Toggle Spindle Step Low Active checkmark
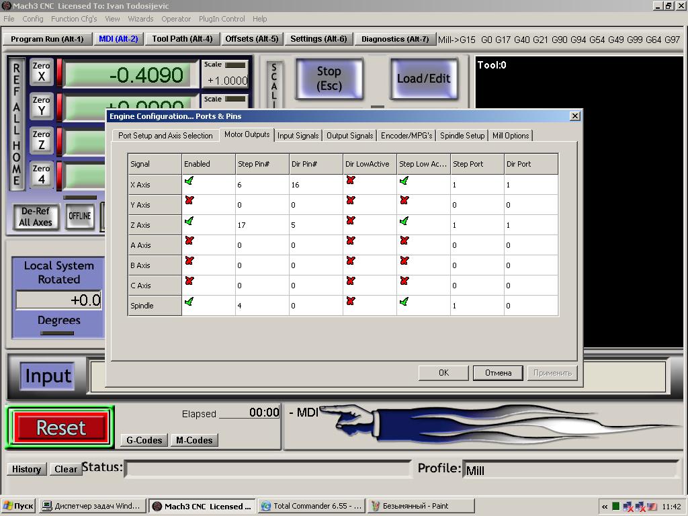This screenshot has width=688, height=516. pyautogui.click(x=404, y=302)
